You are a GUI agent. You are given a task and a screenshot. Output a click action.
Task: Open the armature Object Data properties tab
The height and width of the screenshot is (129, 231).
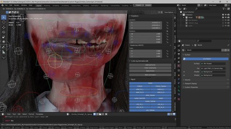pyautogui.click(x=179, y=87)
